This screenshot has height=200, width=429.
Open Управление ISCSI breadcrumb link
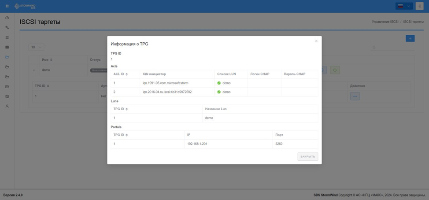coord(385,21)
